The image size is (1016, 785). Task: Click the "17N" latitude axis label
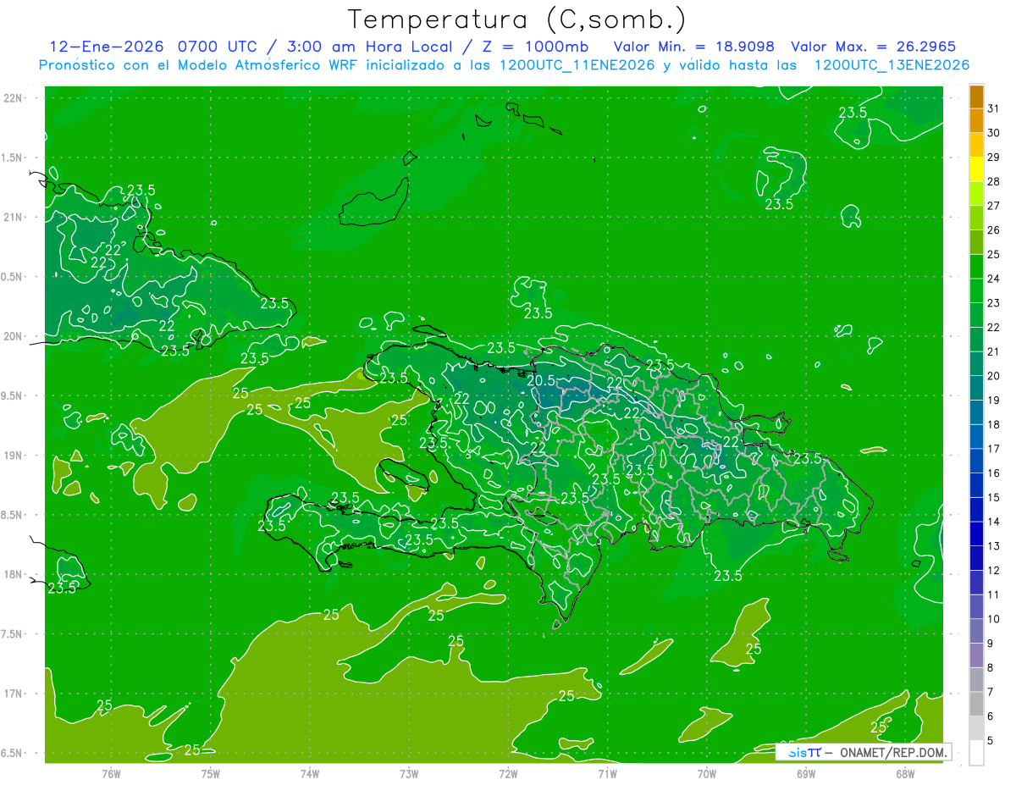coord(14,694)
